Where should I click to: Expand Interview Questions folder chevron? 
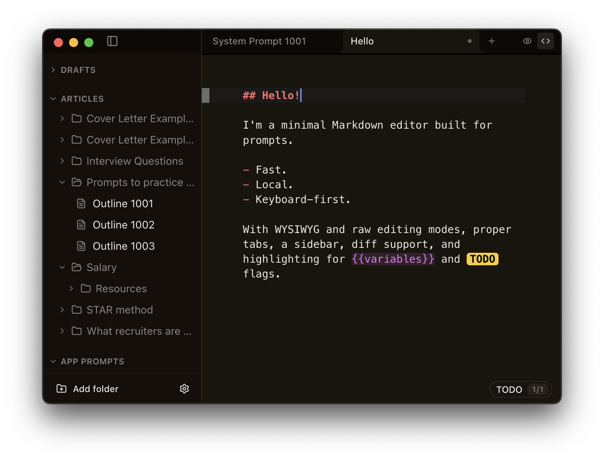click(x=62, y=161)
